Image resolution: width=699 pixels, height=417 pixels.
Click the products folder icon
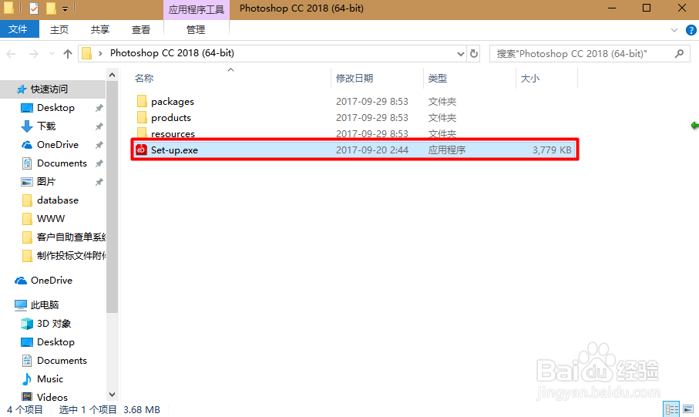(142, 117)
